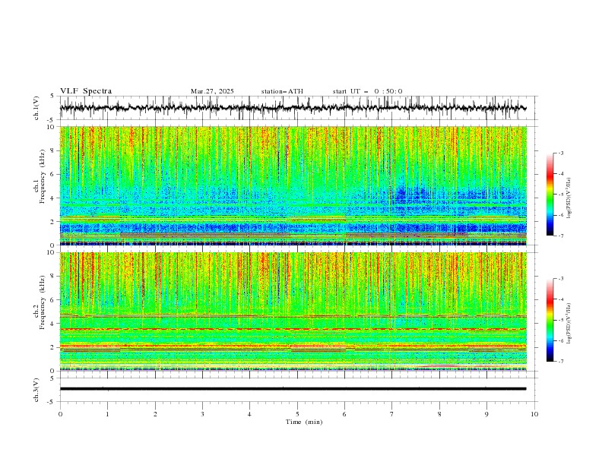Click the "ch.1(V)" waveform axis label
602x465 pixels.
[36, 108]
